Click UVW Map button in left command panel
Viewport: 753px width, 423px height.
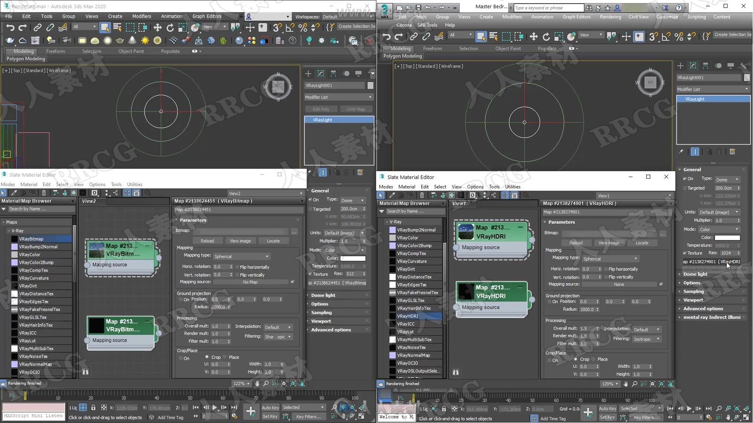pos(355,109)
